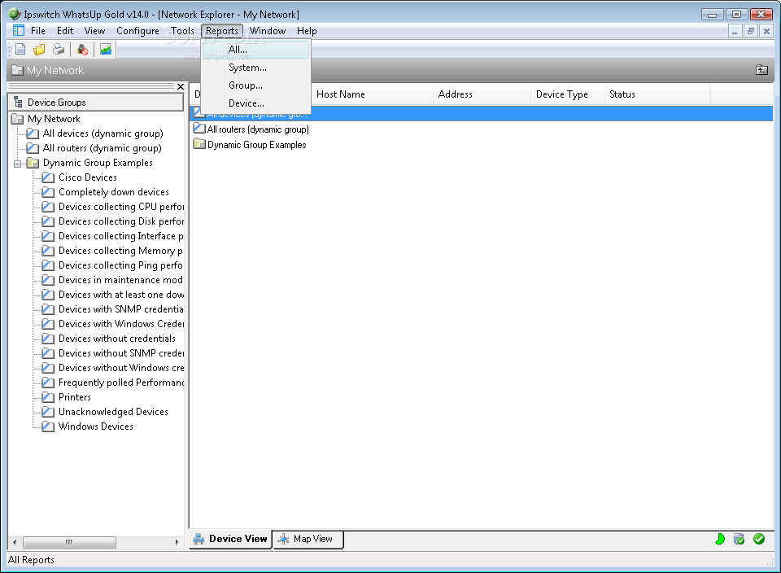This screenshot has width=781, height=573.
Task: Select Devices collecting Disk performance group
Action: coord(121,221)
